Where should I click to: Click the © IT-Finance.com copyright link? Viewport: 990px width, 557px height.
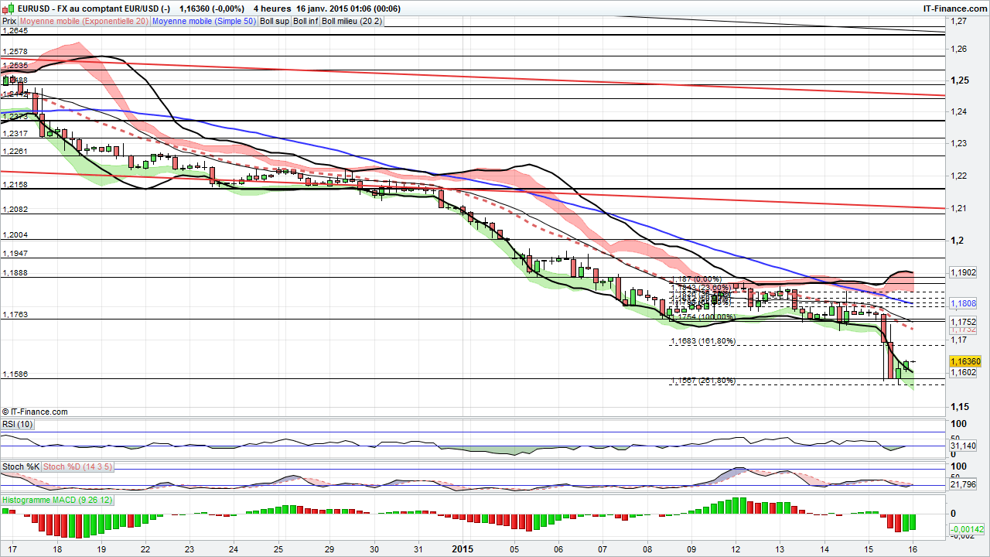tap(34, 412)
